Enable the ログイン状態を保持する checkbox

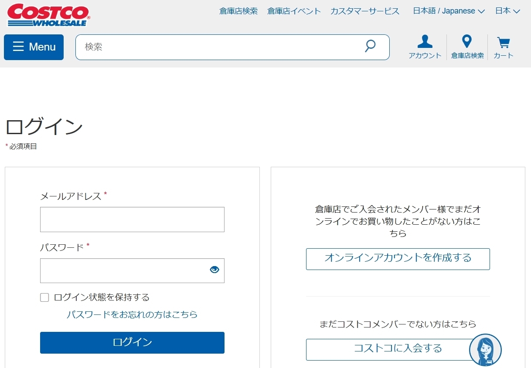tap(44, 297)
